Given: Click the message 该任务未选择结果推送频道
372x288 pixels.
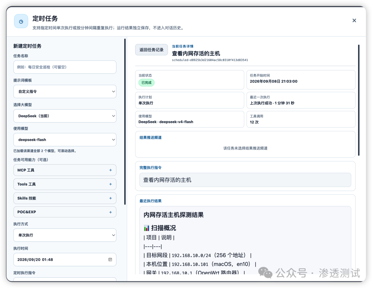Looking at the screenshot, I should point(245,148).
